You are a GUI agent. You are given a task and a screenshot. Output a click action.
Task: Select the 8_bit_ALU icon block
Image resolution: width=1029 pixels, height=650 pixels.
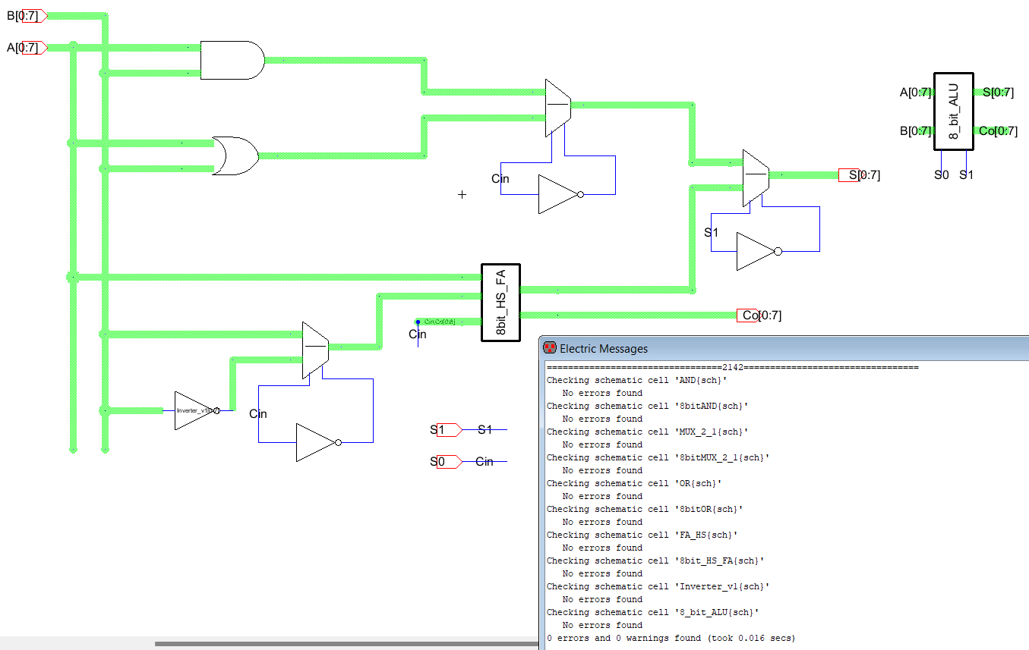point(953,111)
